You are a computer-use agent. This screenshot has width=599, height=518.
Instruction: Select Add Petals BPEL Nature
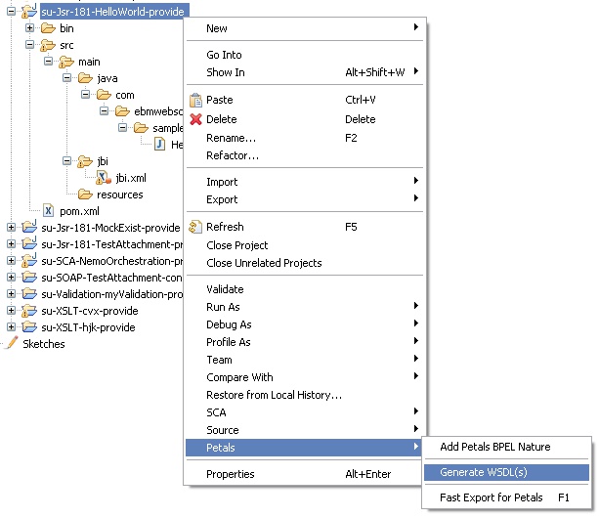(494, 447)
